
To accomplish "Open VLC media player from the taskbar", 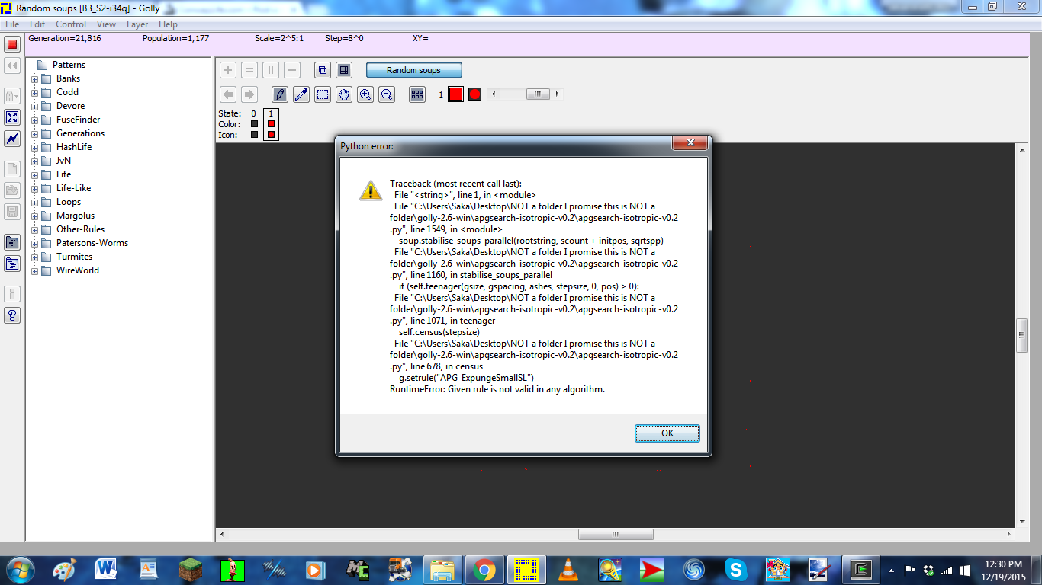I will 568,570.
